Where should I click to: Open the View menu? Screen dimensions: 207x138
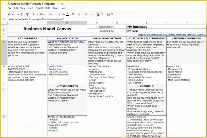(23, 8)
